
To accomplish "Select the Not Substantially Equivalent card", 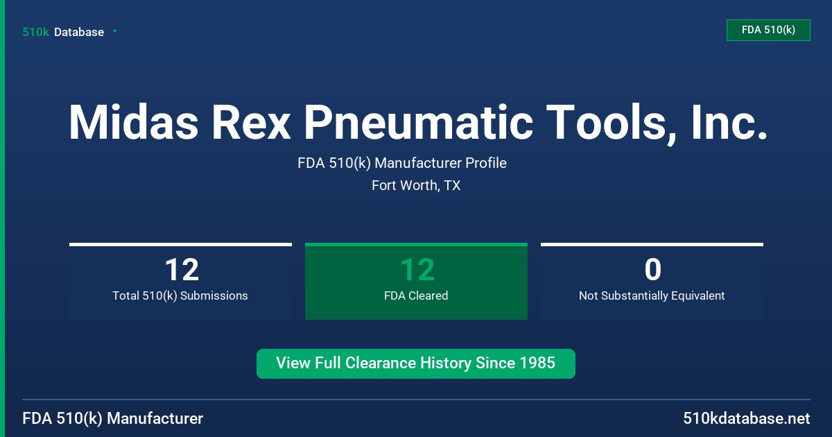I will (652, 281).
